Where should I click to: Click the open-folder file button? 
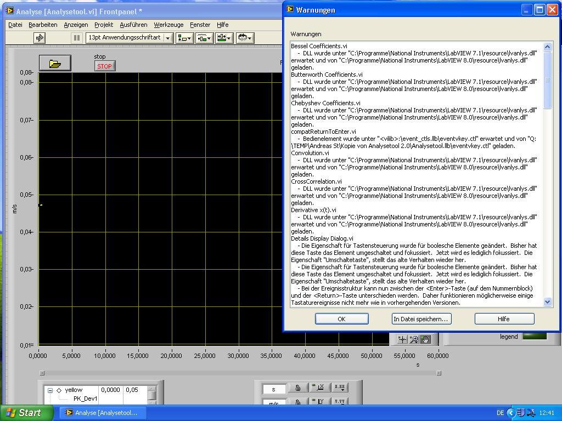tap(55, 64)
